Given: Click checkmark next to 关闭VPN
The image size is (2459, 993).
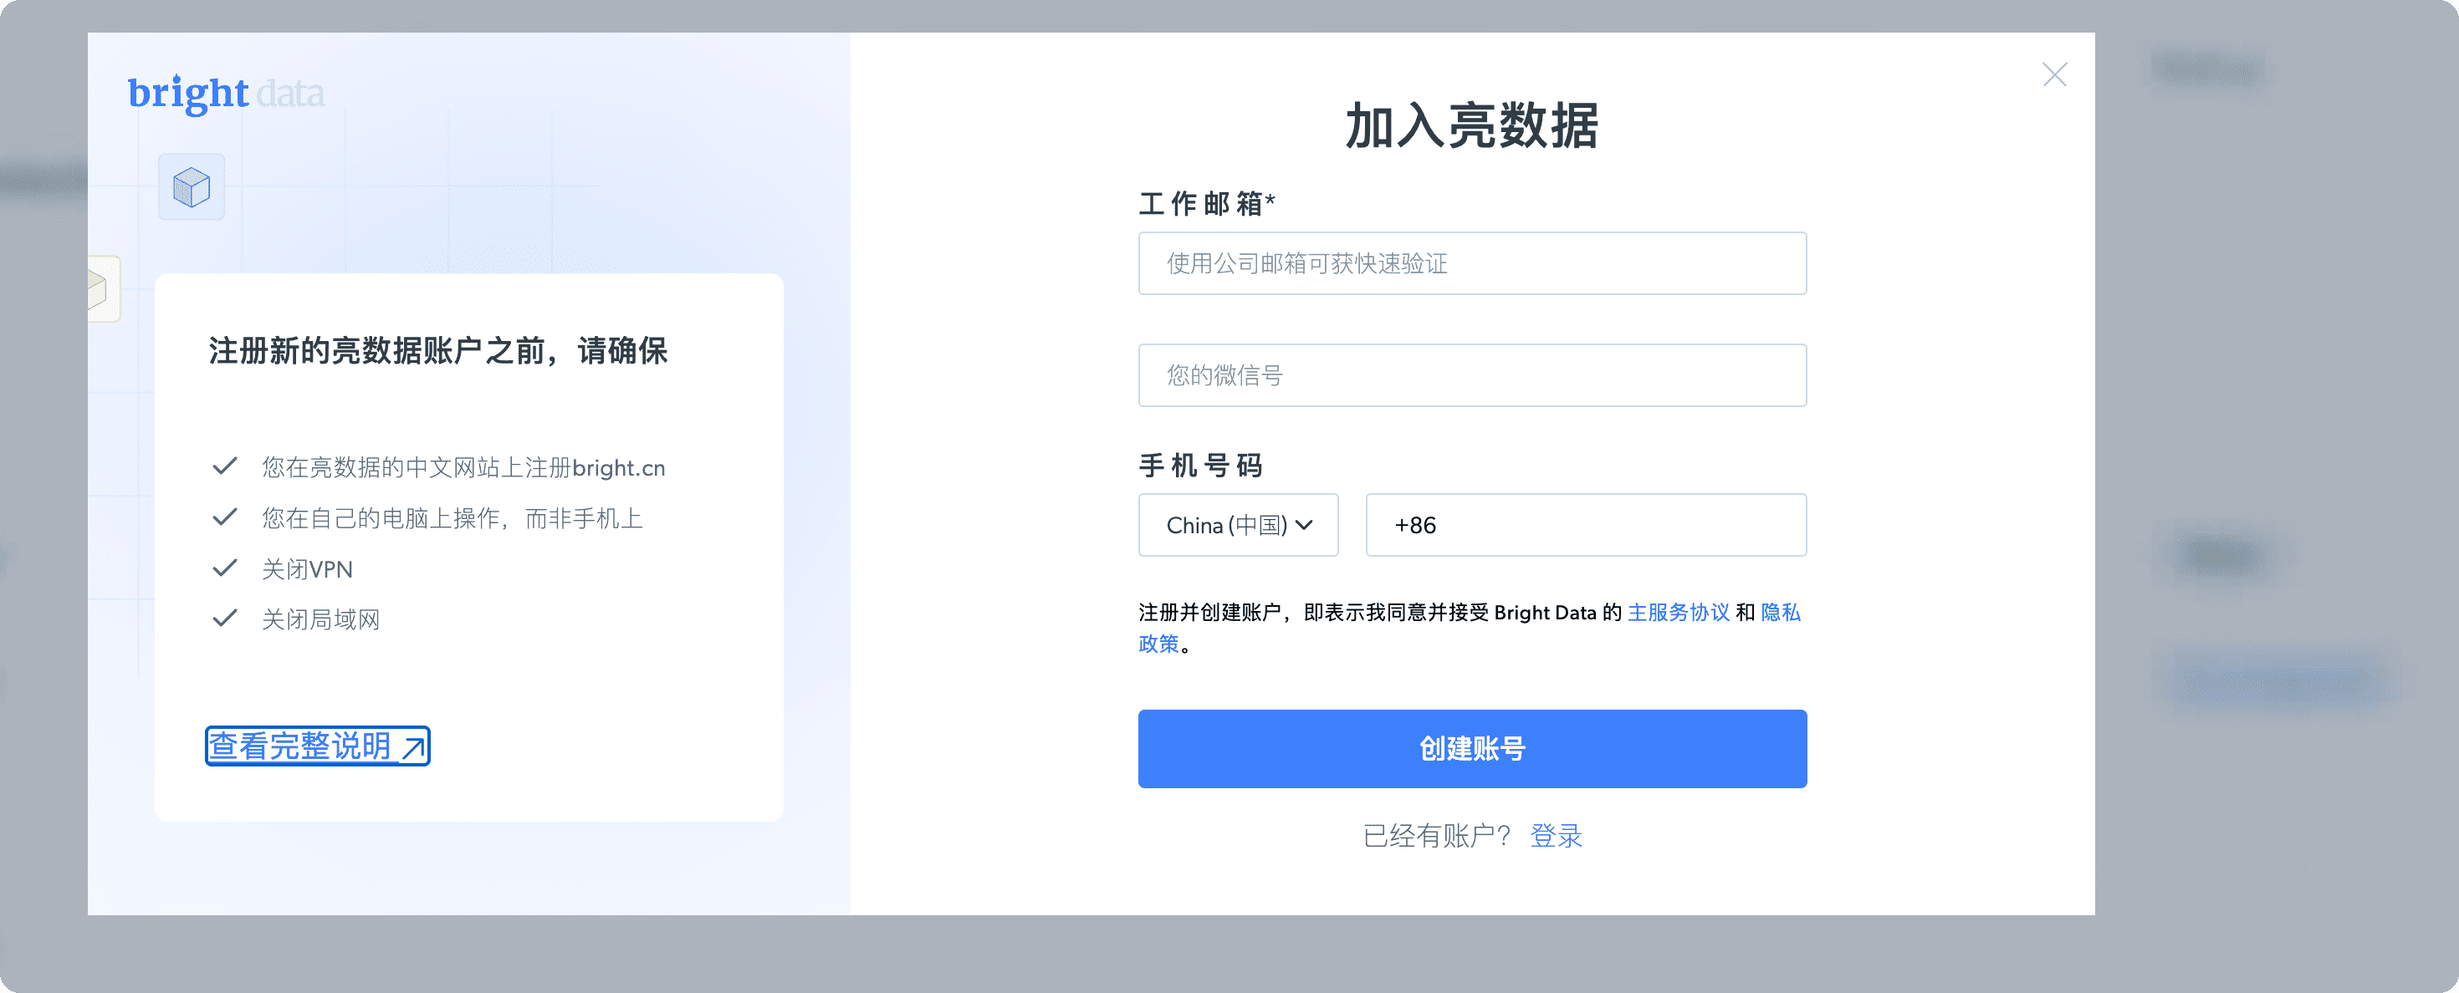Looking at the screenshot, I should [224, 568].
